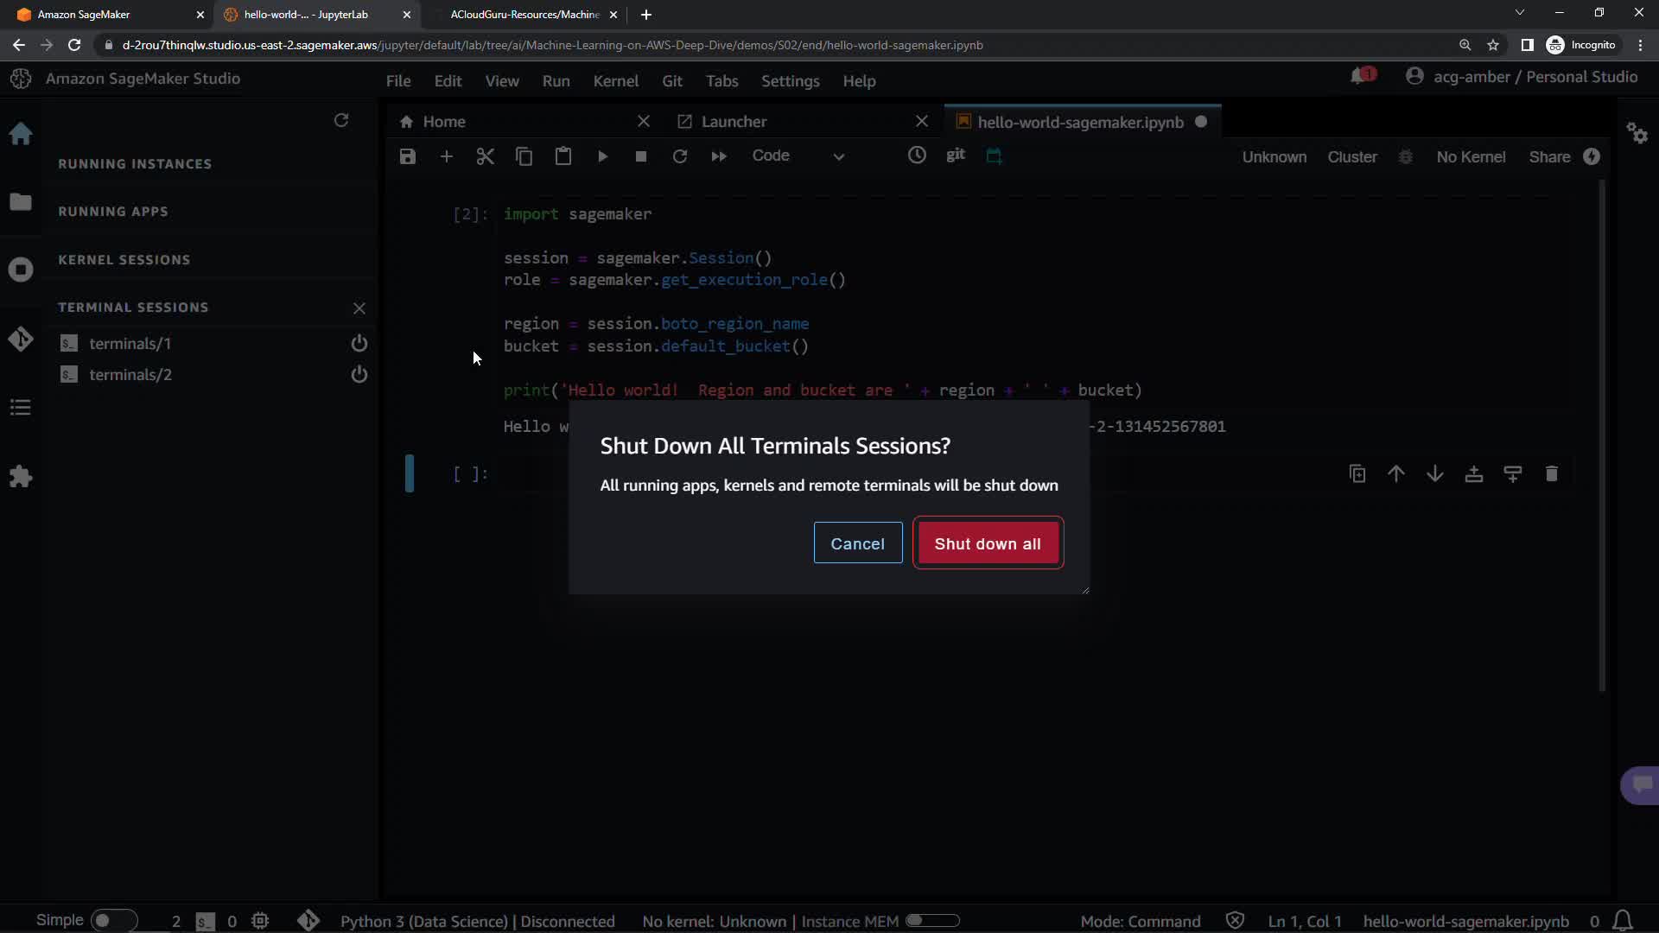
Task: Click Cancel in the shutdown dialog
Action: (857, 543)
